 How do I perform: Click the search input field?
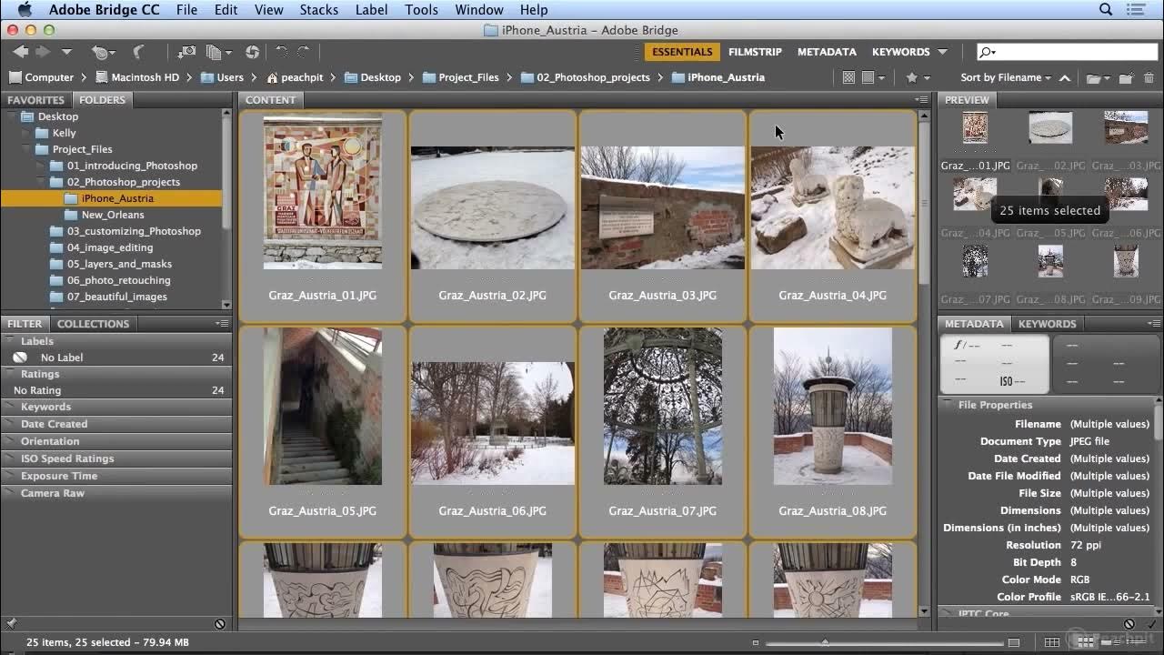pyautogui.click(x=1067, y=52)
